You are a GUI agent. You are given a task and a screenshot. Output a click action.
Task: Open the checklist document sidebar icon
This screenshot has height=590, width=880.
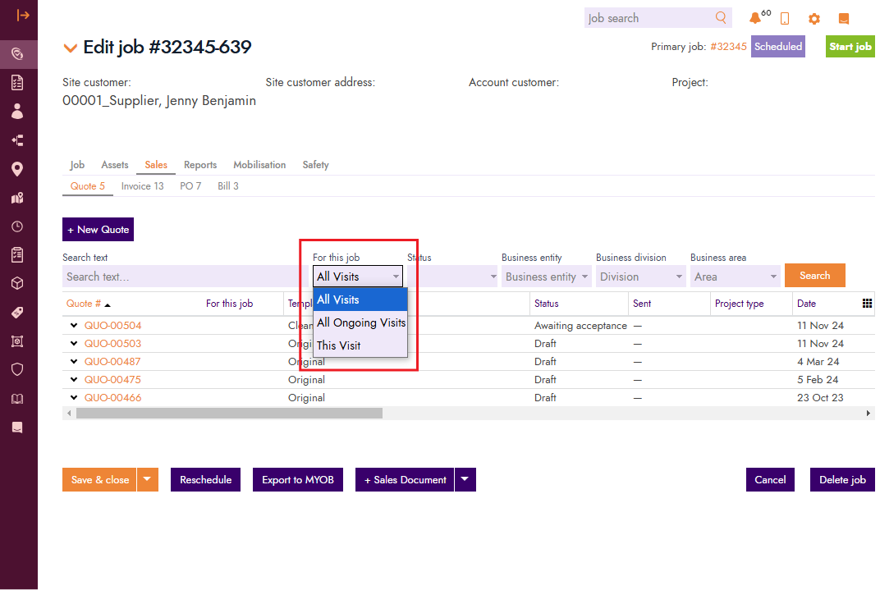(17, 82)
